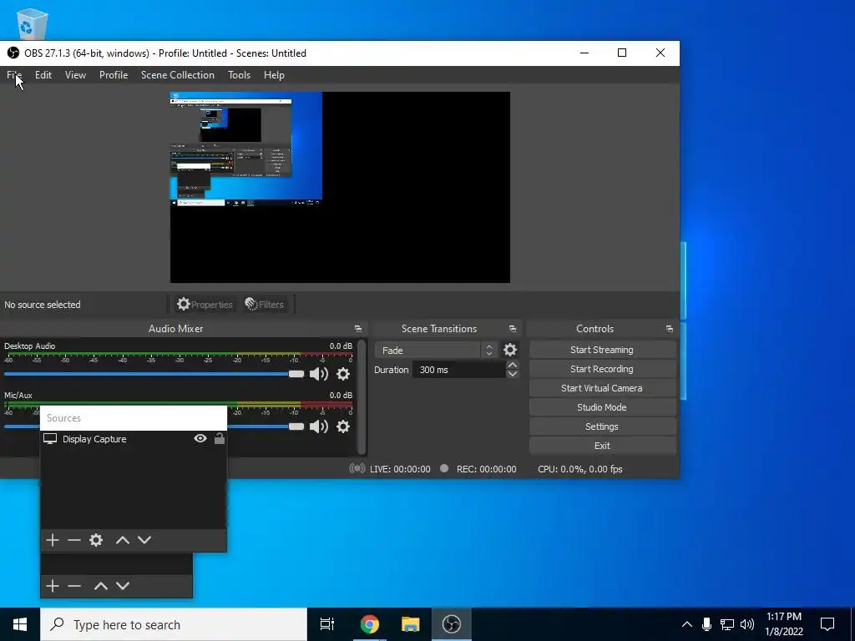The image size is (855, 641).
Task: Click the Exit button
Action: click(x=602, y=446)
